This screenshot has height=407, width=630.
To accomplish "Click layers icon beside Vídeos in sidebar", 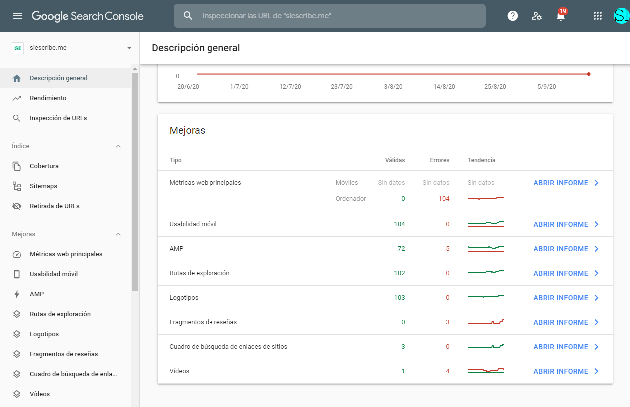I will (17, 394).
